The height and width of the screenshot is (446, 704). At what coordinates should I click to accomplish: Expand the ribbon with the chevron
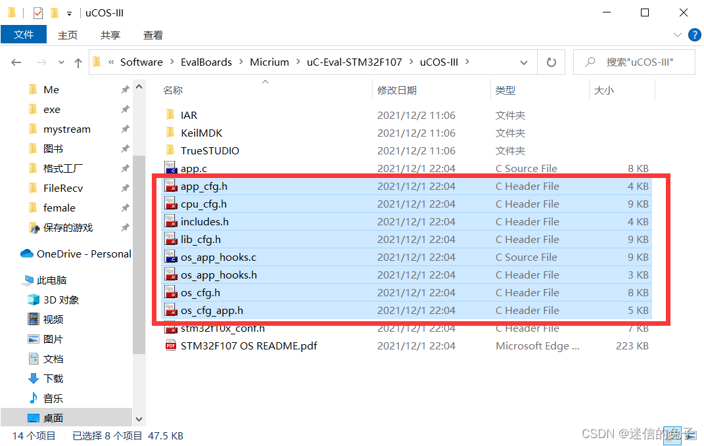click(x=678, y=35)
